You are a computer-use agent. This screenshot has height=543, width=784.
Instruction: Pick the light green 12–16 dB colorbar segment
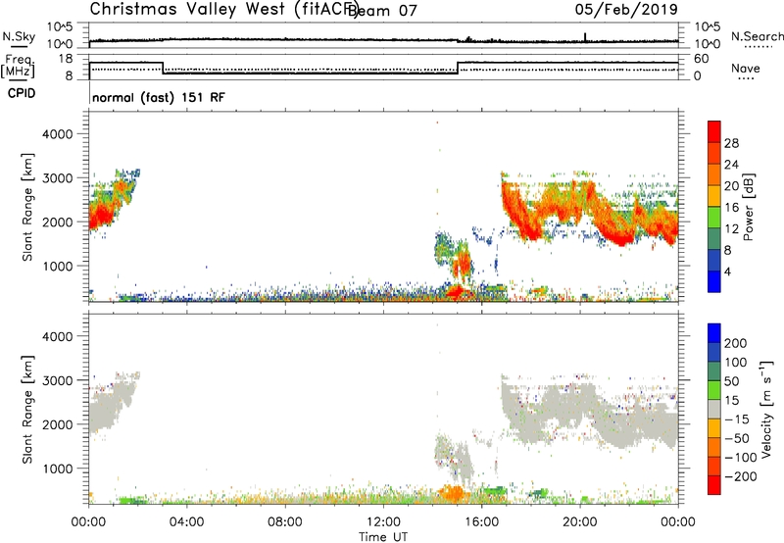(x=714, y=218)
